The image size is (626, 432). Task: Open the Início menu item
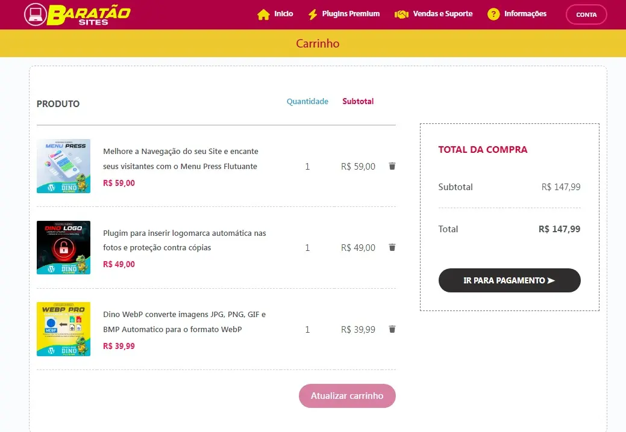pyautogui.click(x=283, y=14)
